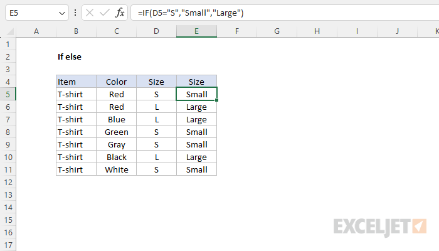Screen dimensions: 439x251
Task: Click the formula bar options dots
Action: pos(75,13)
